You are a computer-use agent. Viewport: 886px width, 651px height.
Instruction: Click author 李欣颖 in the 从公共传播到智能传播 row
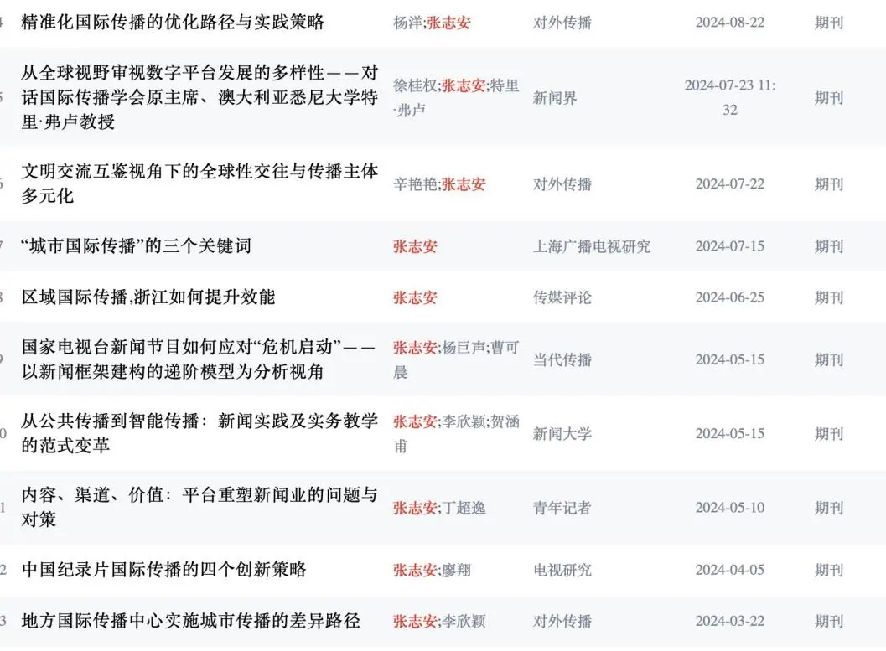click(x=464, y=421)
